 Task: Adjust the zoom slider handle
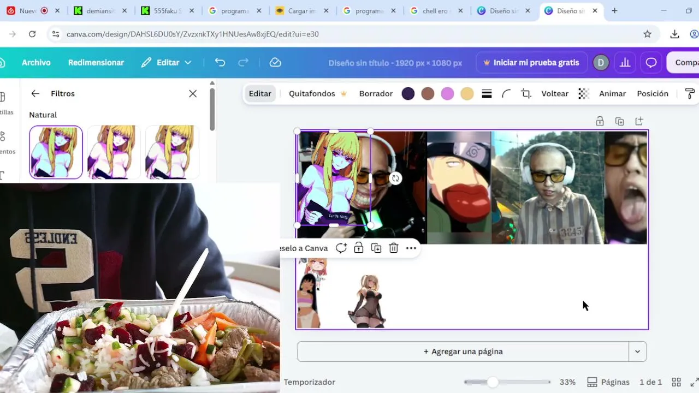point(493,382)
